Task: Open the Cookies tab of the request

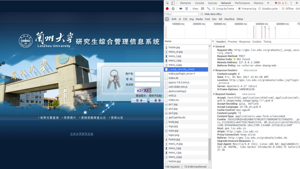Action: click(x=257, y=41)
